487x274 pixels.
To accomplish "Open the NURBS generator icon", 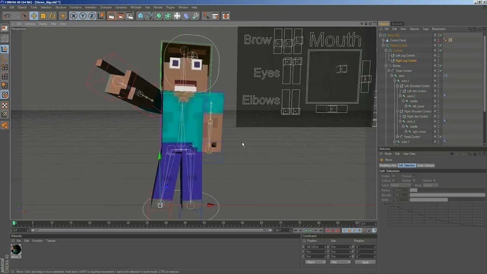I will 159,16.
